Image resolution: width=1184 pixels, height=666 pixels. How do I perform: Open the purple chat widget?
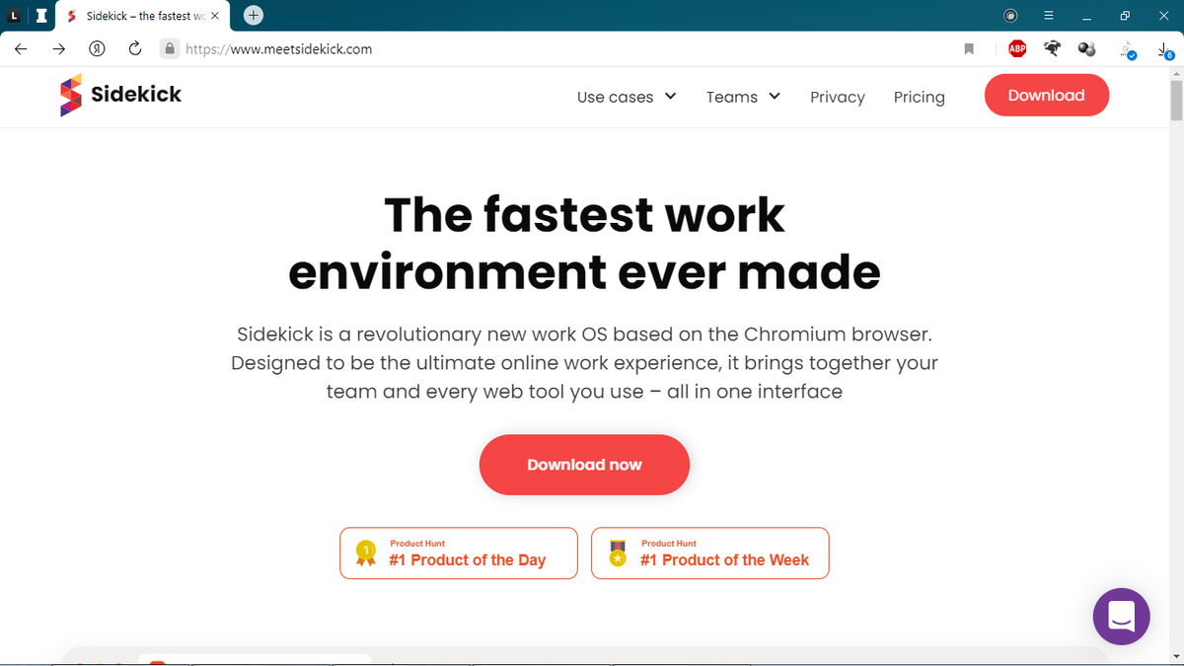pyautogui.click(x=1122, y=617)
